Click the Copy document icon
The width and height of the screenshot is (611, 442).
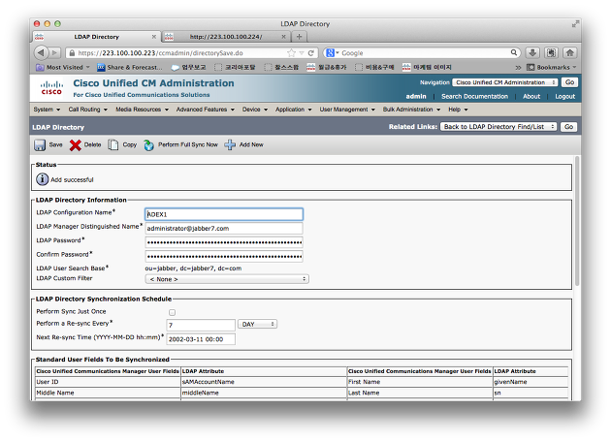pyautogui.click(x=113, y=144)
